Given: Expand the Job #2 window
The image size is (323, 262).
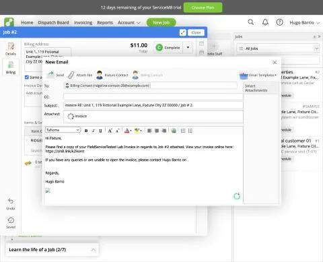Looking at the screenshot, I should click(x=183, y=32).
